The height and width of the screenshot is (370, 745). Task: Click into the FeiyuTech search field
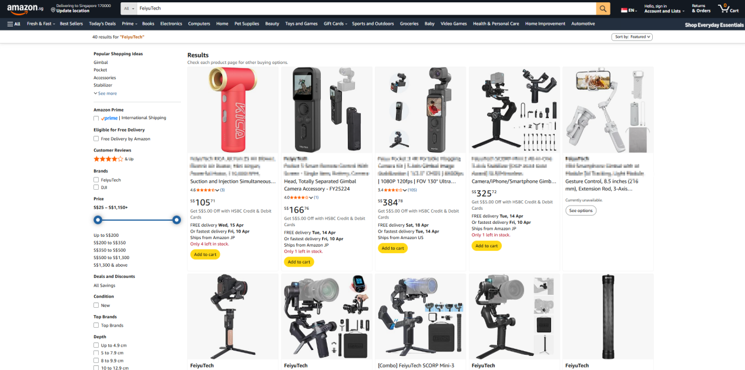(x=367, y=9)
